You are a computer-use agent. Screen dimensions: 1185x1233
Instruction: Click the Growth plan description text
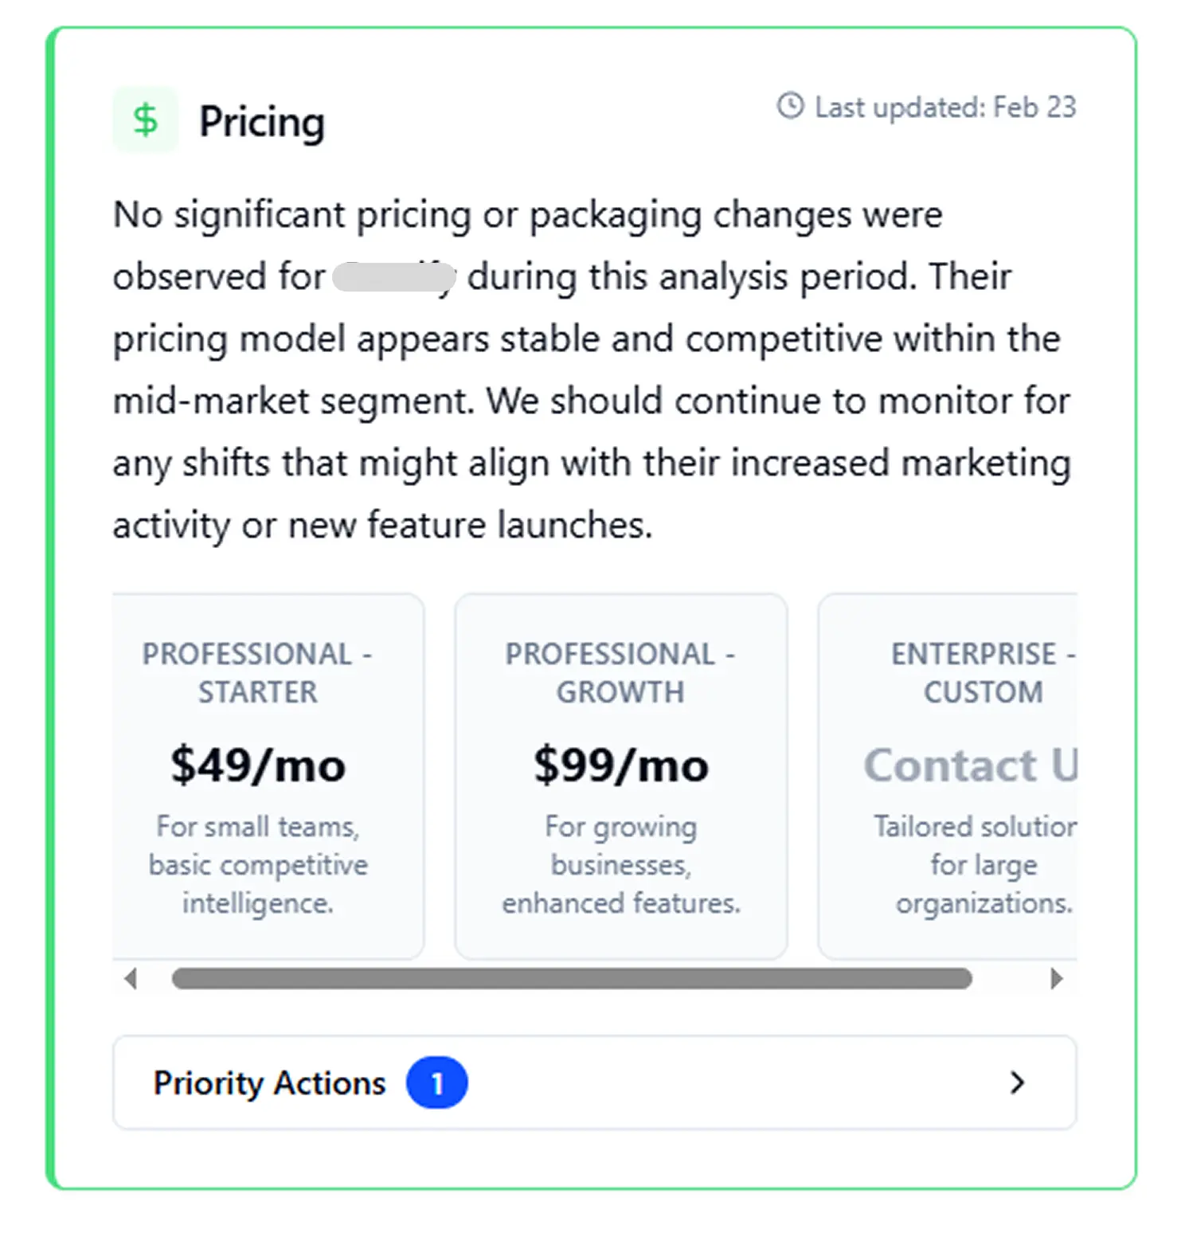(x=620, y=865)
